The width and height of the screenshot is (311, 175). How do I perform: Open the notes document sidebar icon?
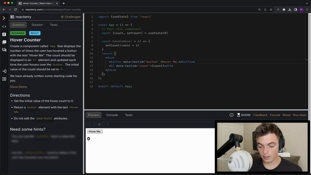(4, 35)
